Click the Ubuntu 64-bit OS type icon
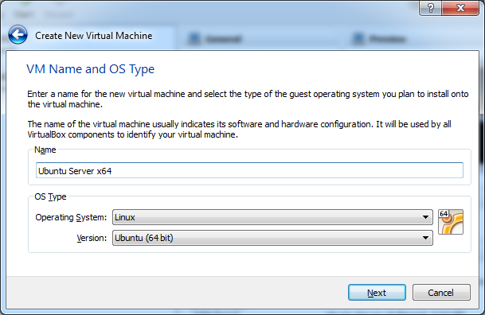 [451, 222]
